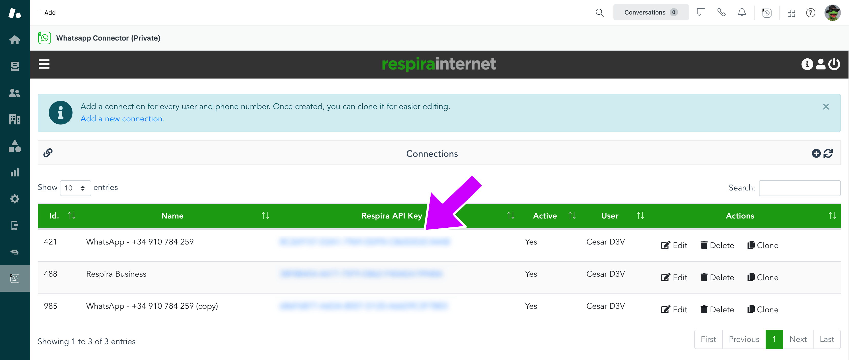The height and width of the screenshot is (360, 849).
Task: Click the refresh connections icon
Action: point(828,153)
